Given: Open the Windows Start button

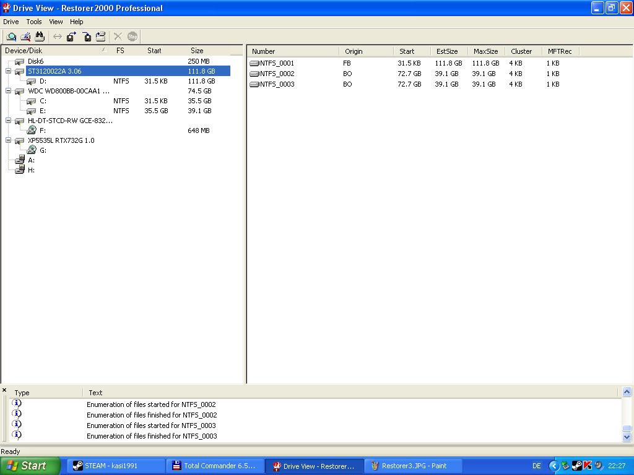Looking at the screenshot, I should (x=30, y=466).
